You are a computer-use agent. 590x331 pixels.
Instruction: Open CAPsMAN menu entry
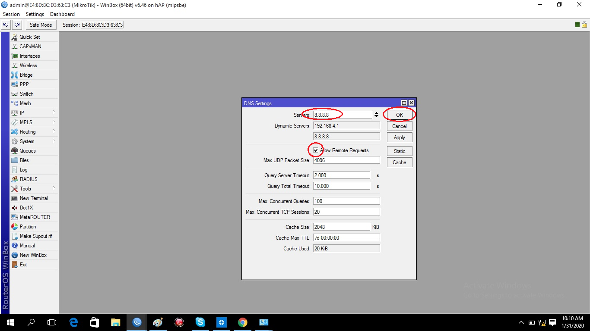tap(34, 47)
